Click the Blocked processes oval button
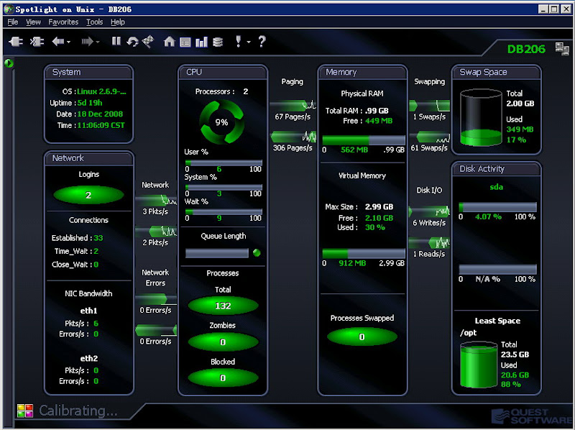 point(223,378)
